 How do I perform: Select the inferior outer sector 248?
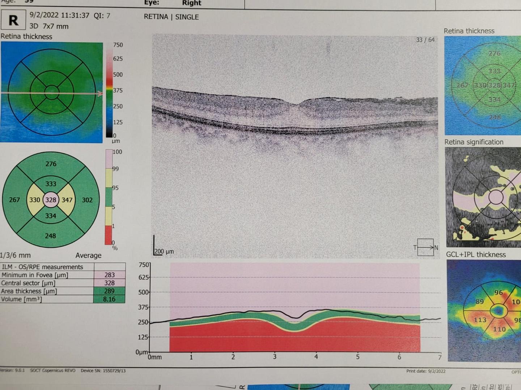50,236
